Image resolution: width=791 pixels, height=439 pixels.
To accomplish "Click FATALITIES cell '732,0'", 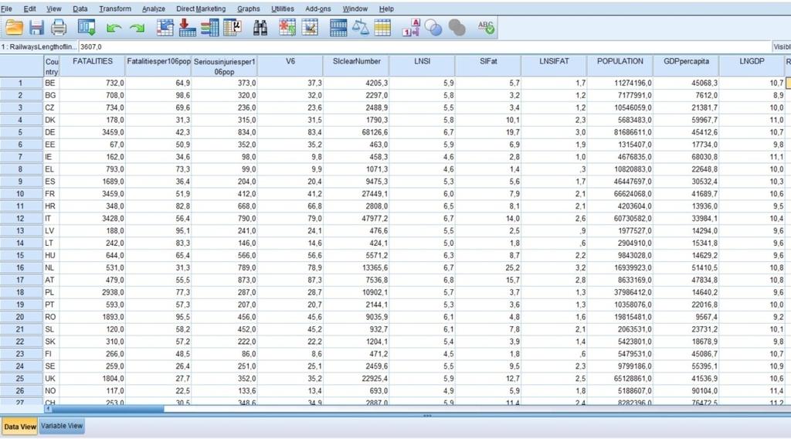I will 93,83.
